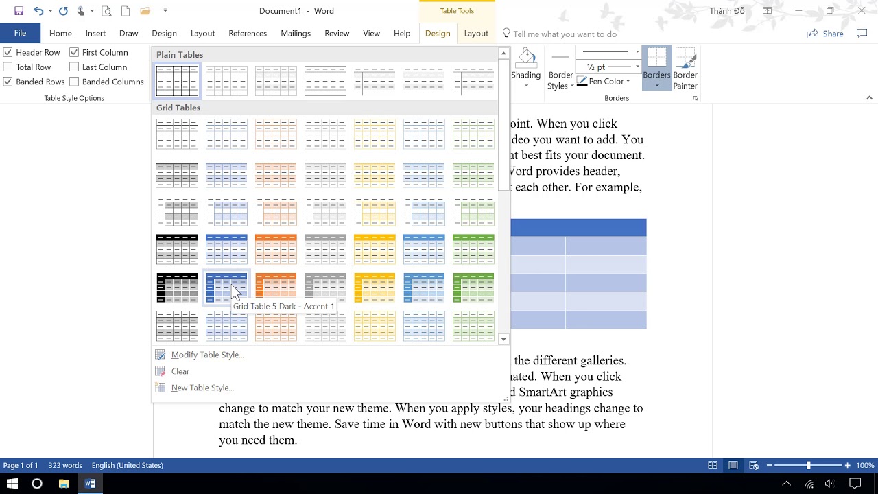
Task: Click the Borders grid icon
Action: tap(656, 59)
